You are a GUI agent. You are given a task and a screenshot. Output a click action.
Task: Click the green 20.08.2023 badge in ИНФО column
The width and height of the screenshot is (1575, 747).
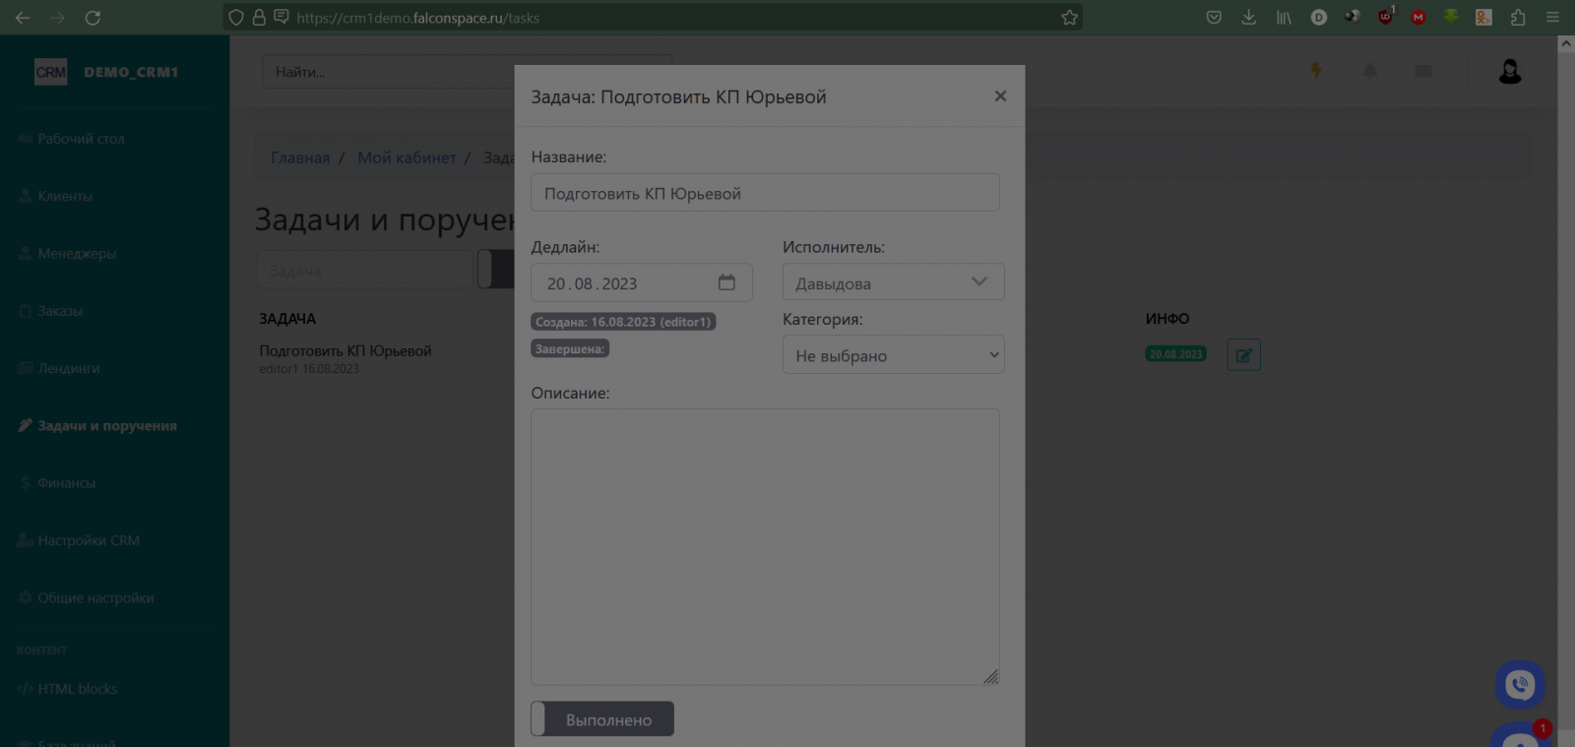[1175, 354]
